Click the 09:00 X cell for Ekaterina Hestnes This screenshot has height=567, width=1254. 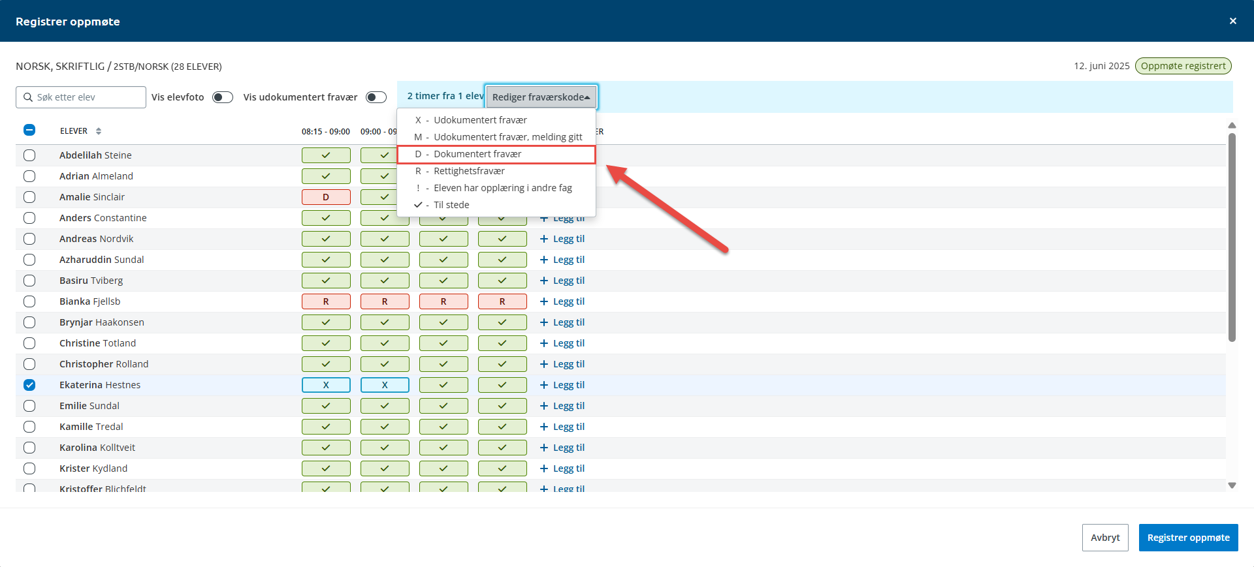tap(385, 385)
